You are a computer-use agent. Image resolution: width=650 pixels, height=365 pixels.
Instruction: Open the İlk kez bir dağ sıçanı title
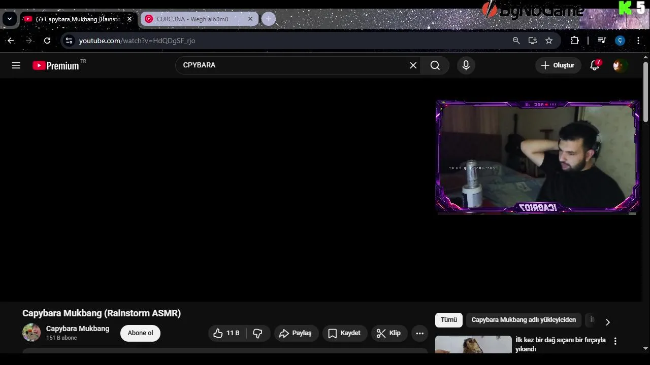(x=561, y=344)
